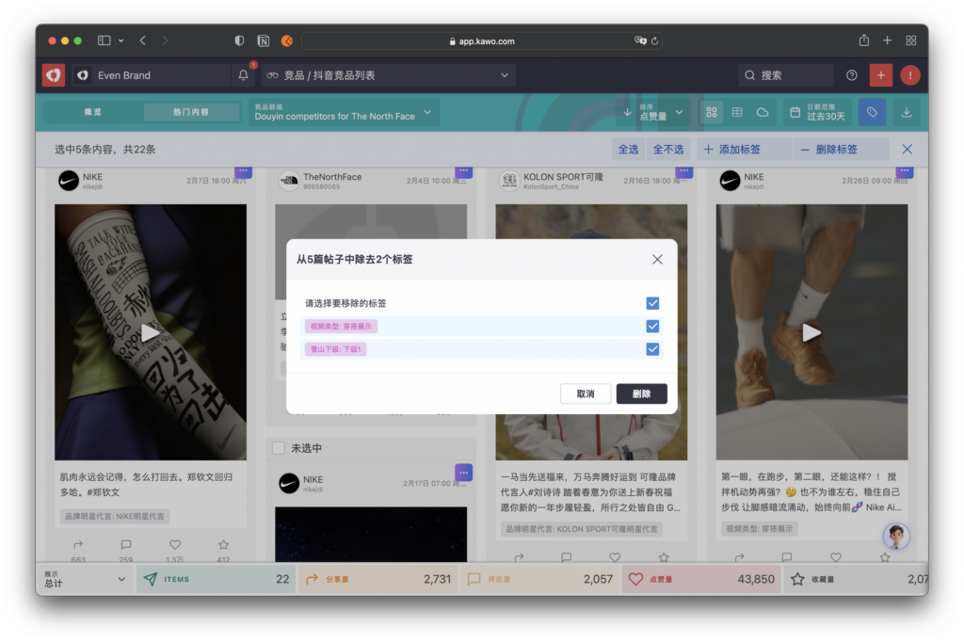Uncheck the select-all tags checkbox
This screenshot has height=643, width=964.
coord(652,303)
